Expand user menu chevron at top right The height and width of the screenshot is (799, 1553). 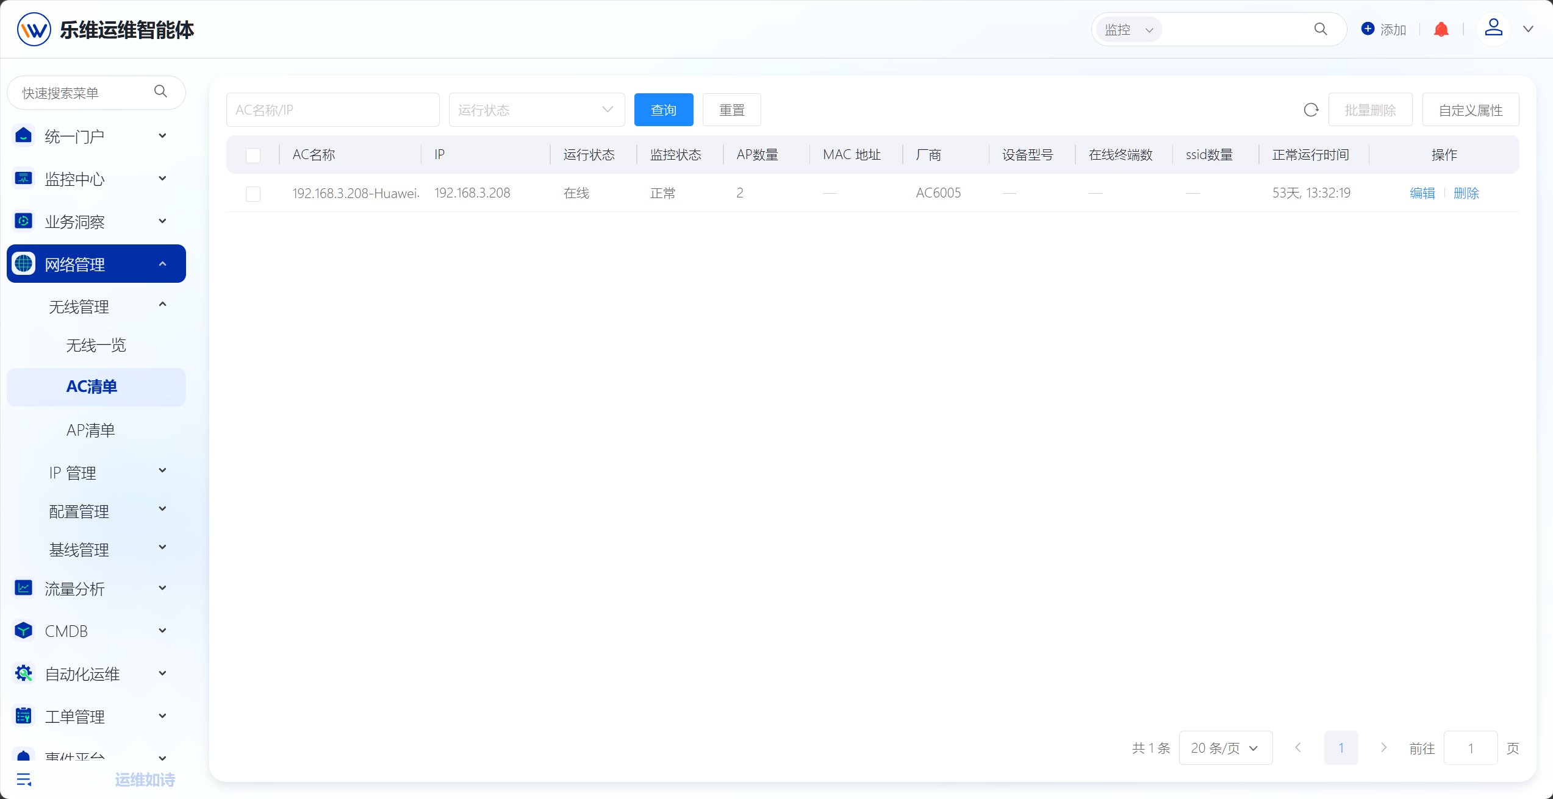click(x=1527, y=29)
